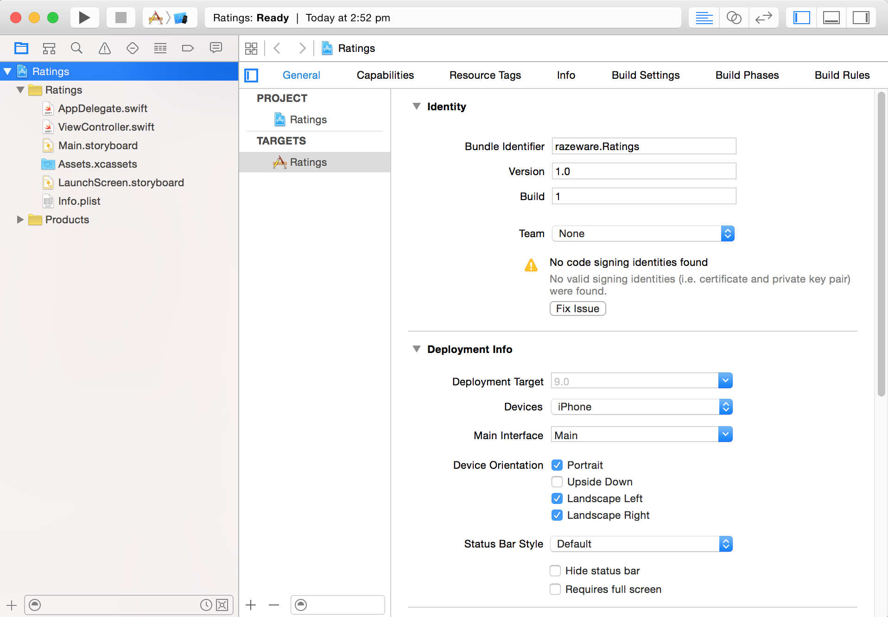Viewport: 888px width, 617px height.
Task: Select the Project navigator icon
Action: coord(21,48)
